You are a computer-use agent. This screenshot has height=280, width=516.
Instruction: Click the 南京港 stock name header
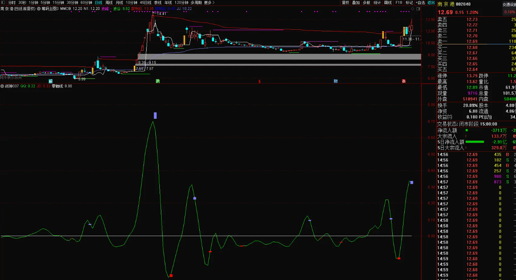coord(446,4)
